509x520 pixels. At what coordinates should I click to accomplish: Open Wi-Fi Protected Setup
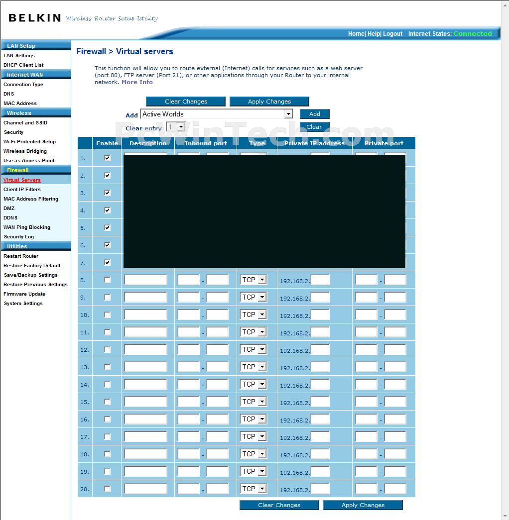click(29, 142)
